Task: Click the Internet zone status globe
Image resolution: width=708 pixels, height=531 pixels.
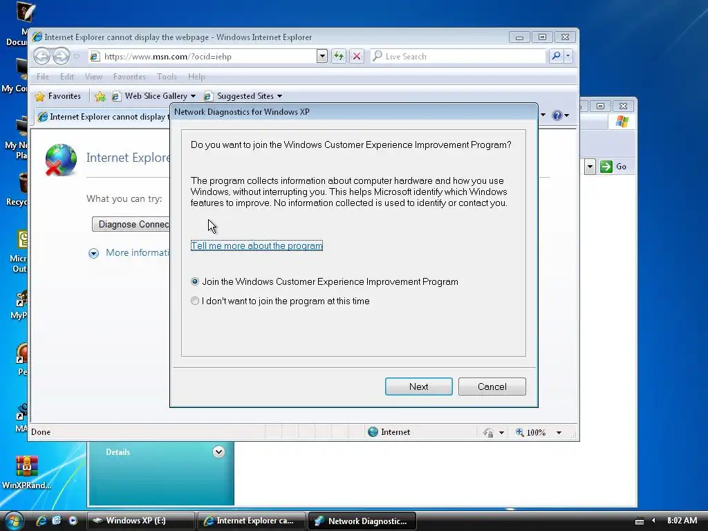Action: (x=373, y=431)
